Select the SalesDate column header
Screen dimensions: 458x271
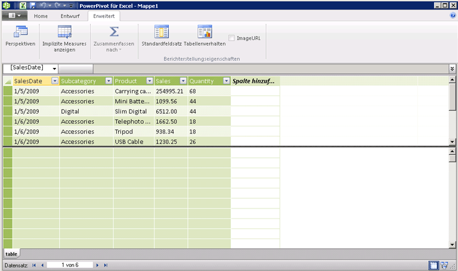(28, 81)
